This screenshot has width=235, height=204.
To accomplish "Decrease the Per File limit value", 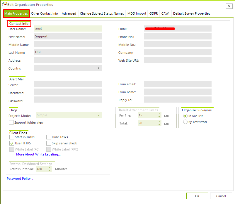I will click(159, 117).
